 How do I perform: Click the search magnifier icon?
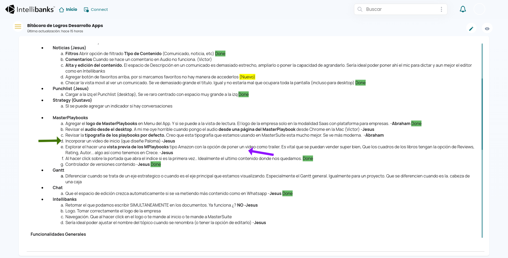coord(360,9)
